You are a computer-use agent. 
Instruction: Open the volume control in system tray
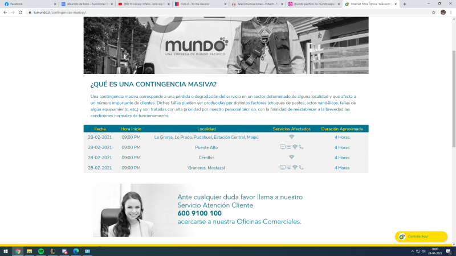click(x=424, y=251)
